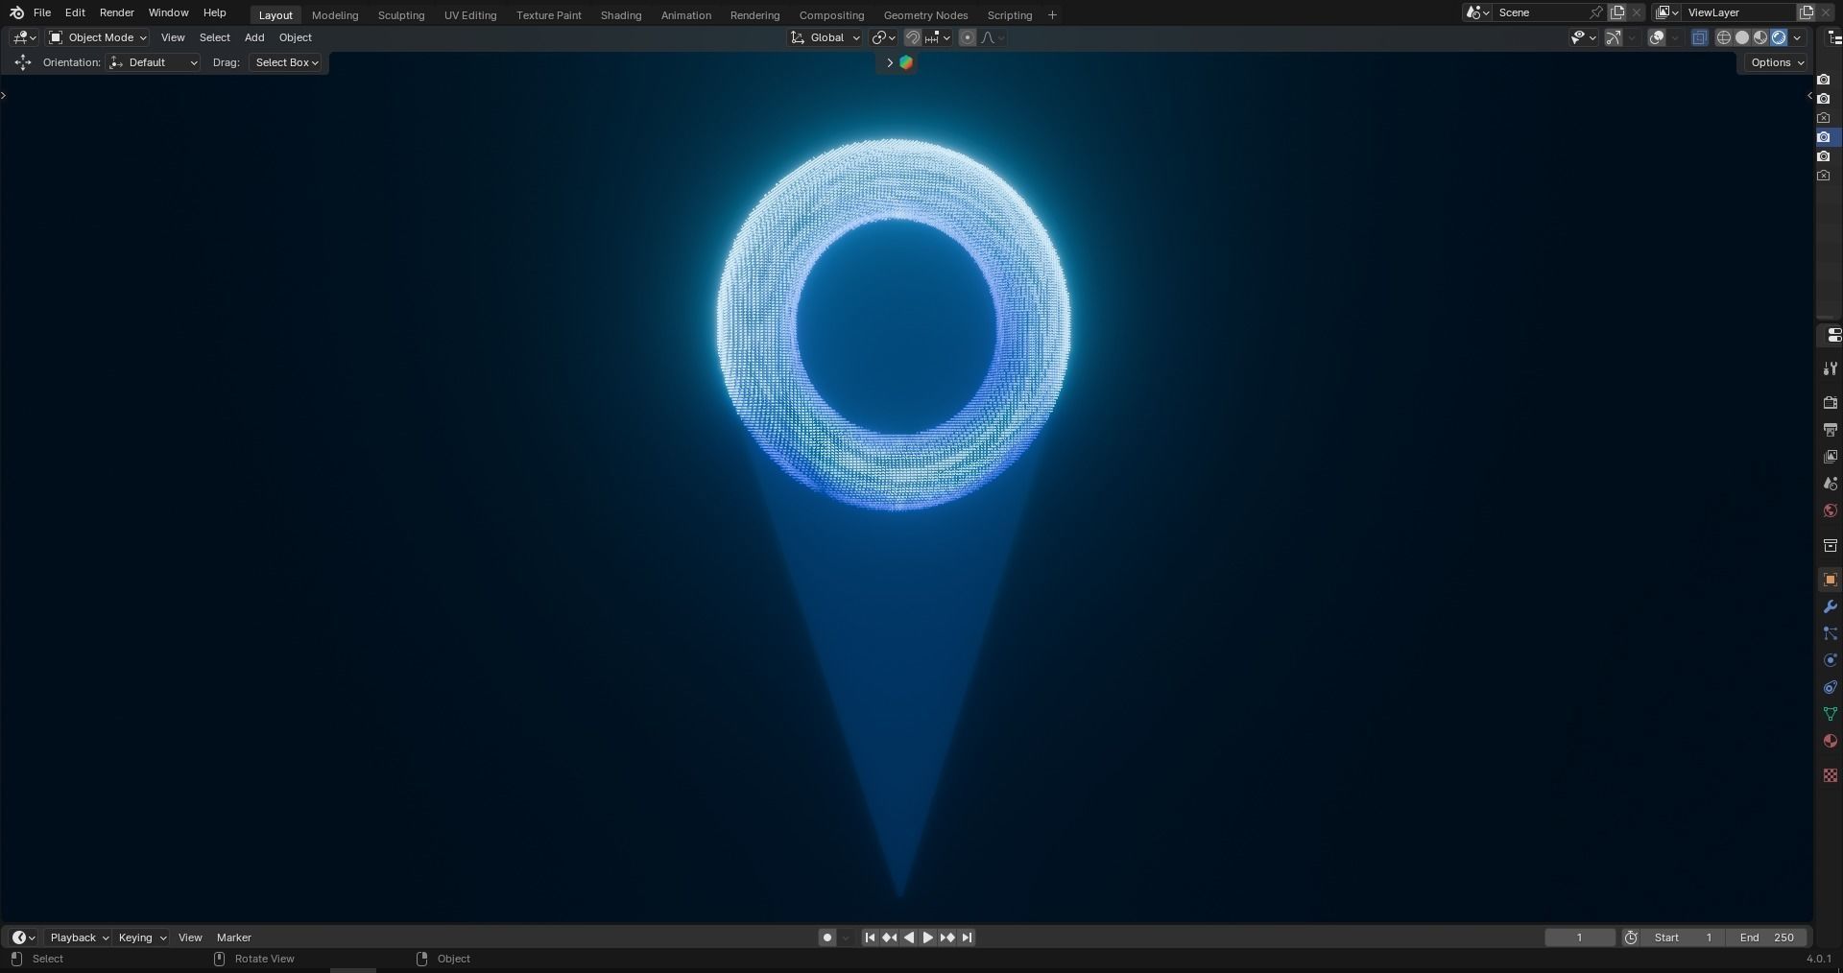Screen dimensions: 1843x973
Task: Switch to the Shading workspace tab
Action: [x=621, y=15]
